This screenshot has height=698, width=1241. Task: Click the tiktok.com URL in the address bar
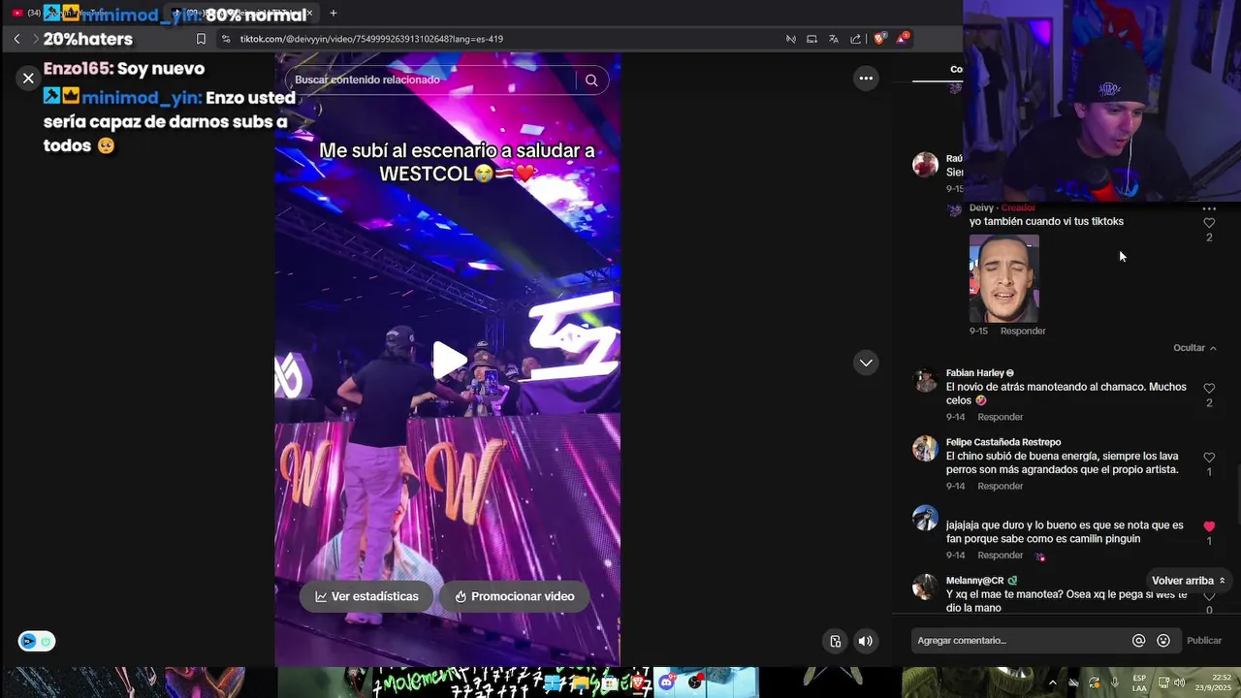click(371, 39)
